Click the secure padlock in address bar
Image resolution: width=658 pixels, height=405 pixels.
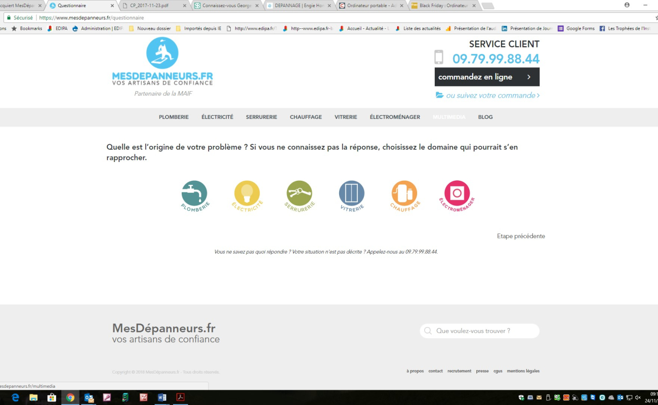(9, 17)
